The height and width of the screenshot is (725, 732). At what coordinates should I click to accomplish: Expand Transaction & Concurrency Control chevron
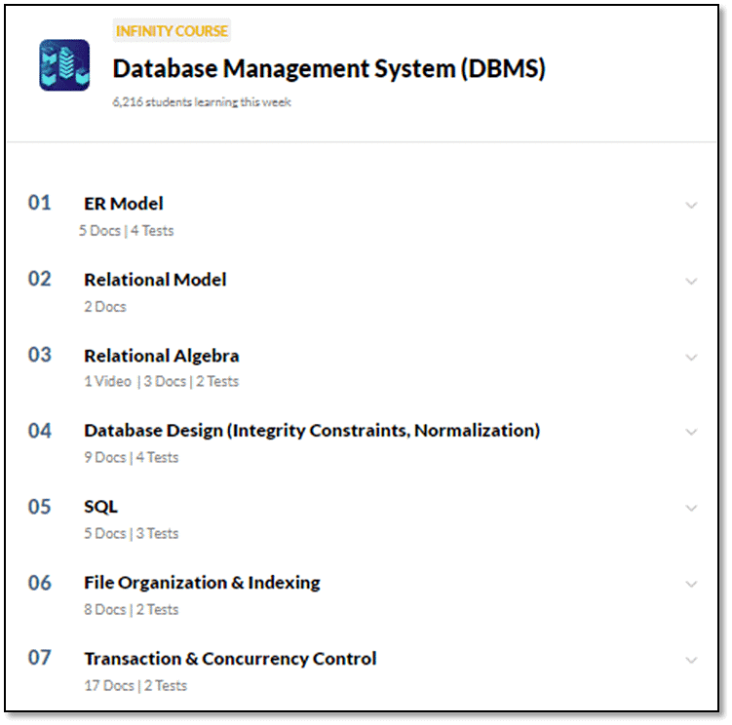691,660
